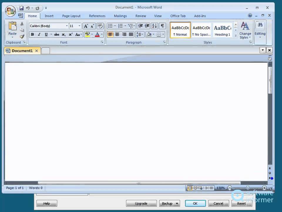
Task: Switch to Mailings tab
Action: pyautogui.click(x=120, y=16)
